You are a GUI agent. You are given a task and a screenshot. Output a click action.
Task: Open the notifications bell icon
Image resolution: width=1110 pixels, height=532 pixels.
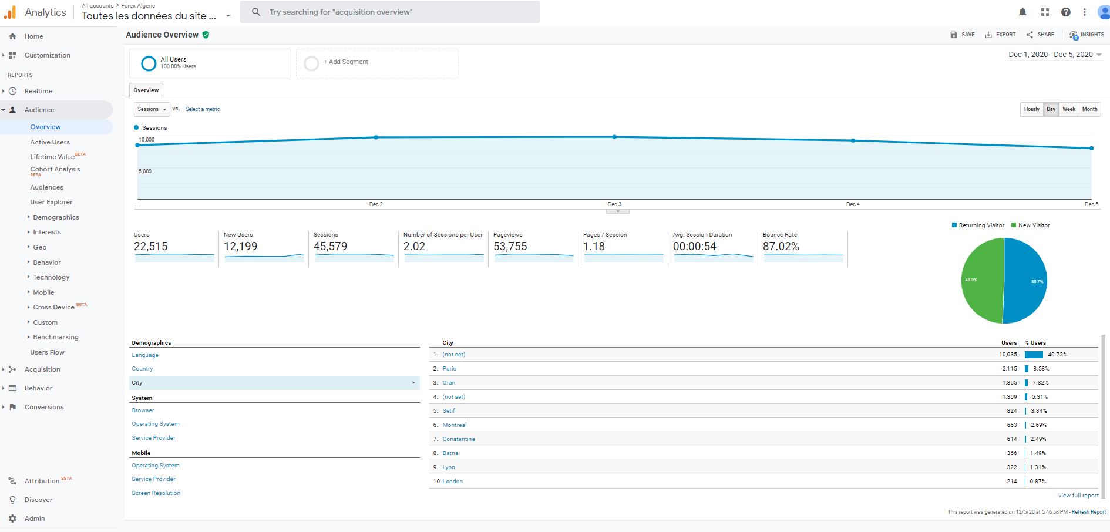point(1022,12)
